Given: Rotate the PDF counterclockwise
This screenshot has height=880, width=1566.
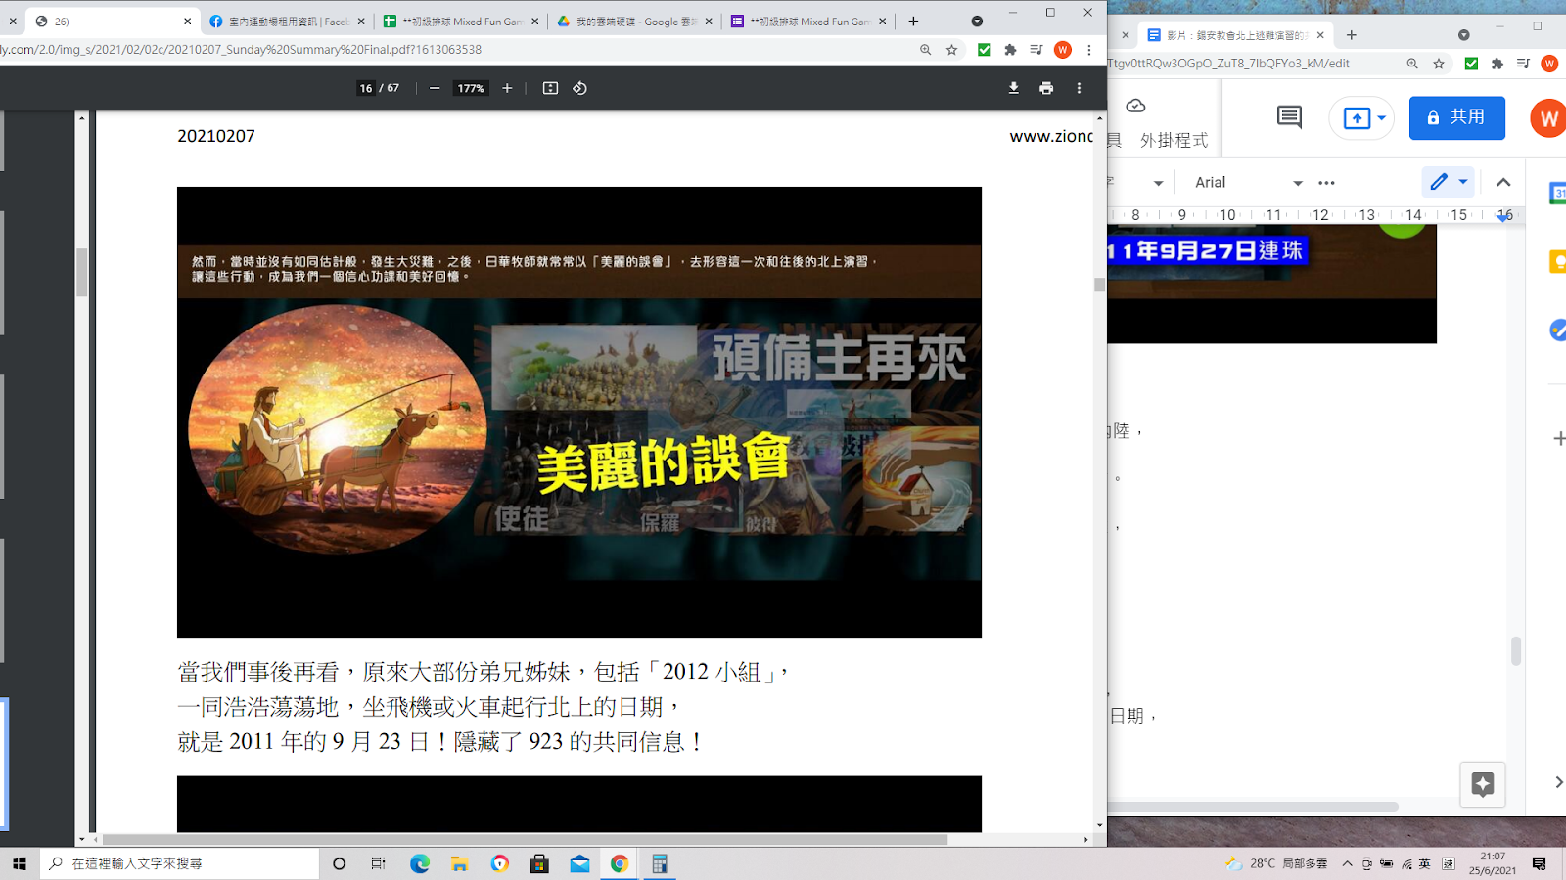Looking at the screenshot, I should 579,88.
